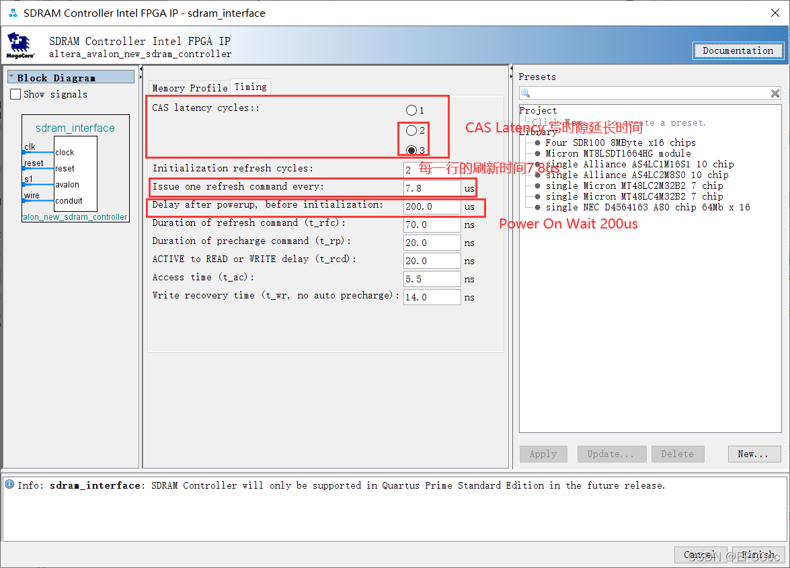Image resolution: width=790 pixels, height=568 pixels.
Task: Click the Delay after powerup input field
Action: pyautogui.click(x=432, y=207)
